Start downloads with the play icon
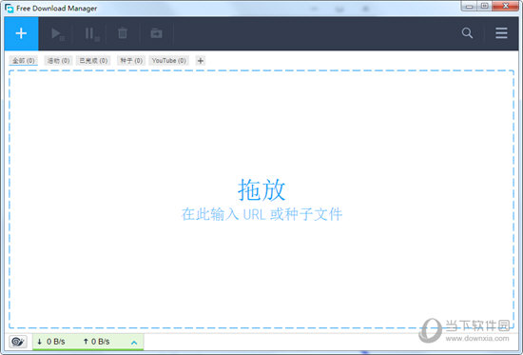 click(x=57, y=33)
